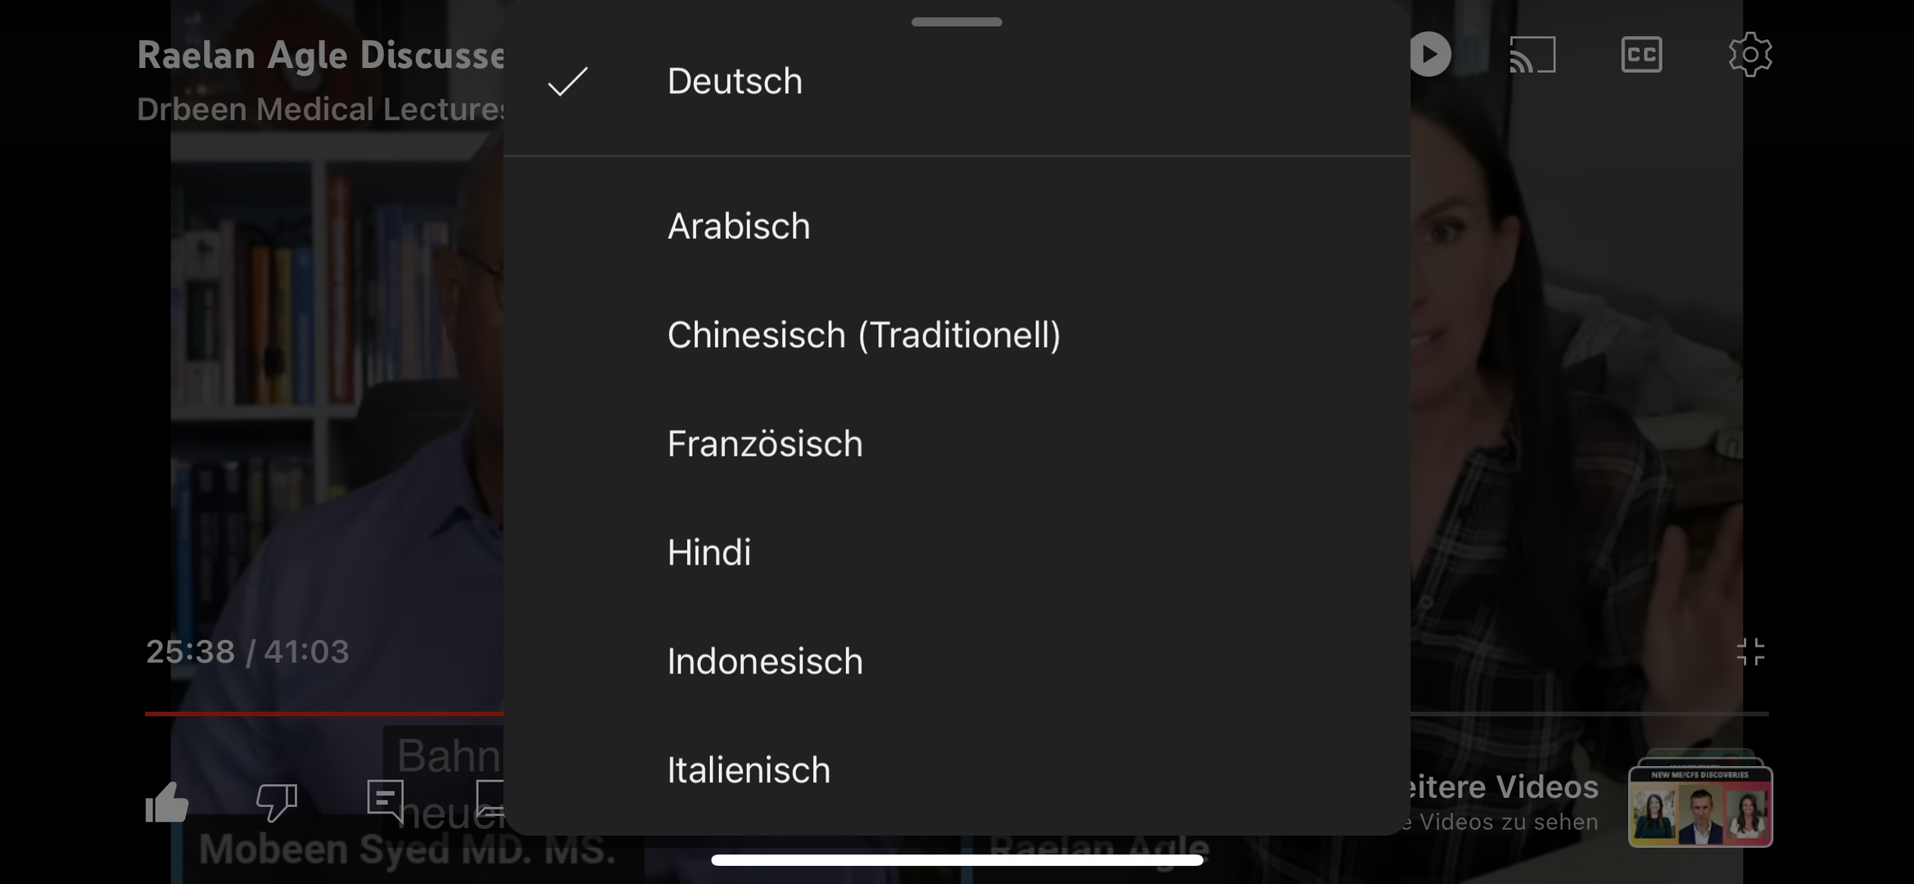
Task: Toggle closed captions CC icon
Action: pos(1641,55)
